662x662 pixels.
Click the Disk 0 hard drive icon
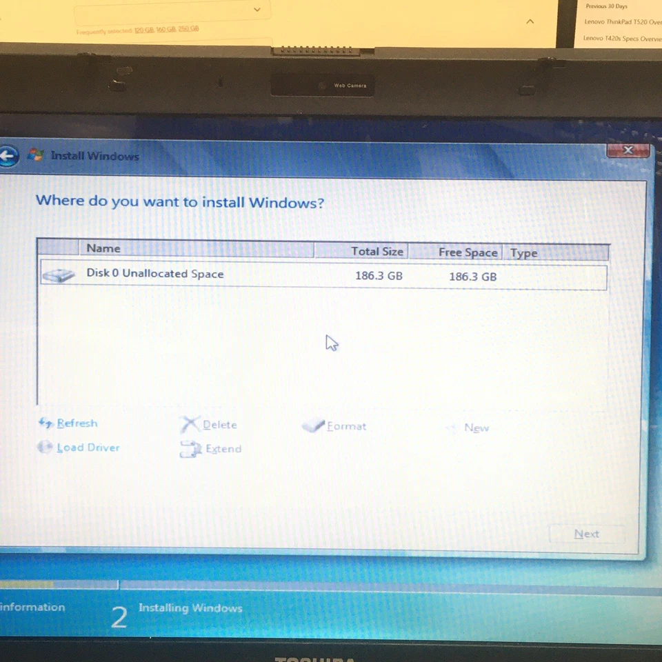click(x=60, y=274)
